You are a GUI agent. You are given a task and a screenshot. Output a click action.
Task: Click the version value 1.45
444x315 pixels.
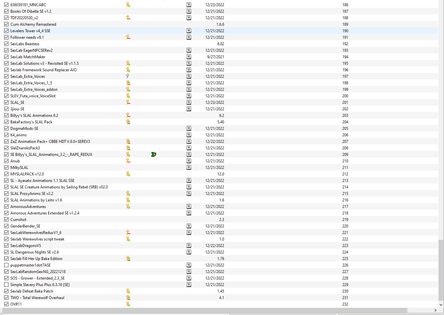[221, 291]
